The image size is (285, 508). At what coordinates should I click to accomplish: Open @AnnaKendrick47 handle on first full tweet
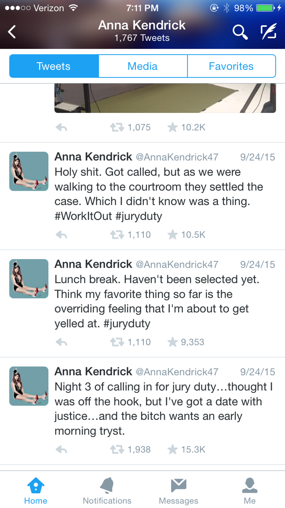177,157
